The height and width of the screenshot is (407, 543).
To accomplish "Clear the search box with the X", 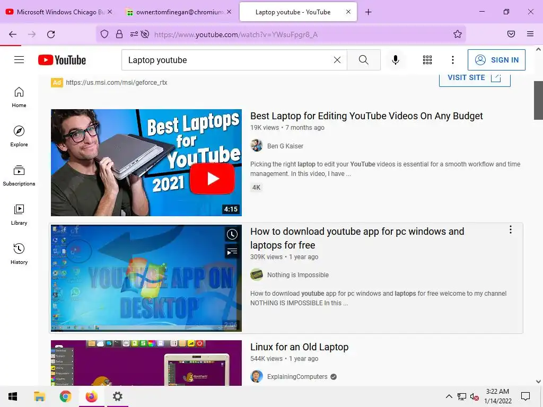I will coord(337,60).
